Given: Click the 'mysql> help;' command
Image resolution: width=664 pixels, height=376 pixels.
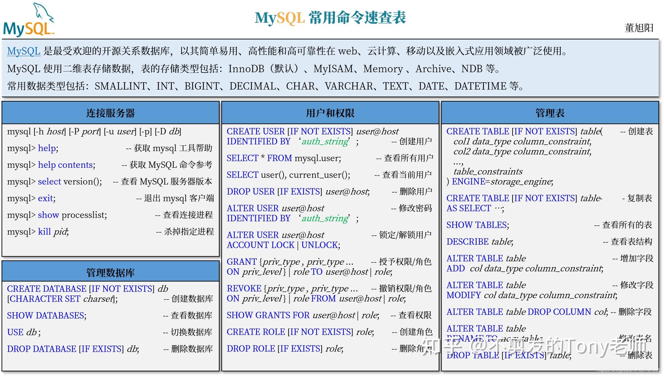Looking at the screenshot, I should (x=33, y=148).
